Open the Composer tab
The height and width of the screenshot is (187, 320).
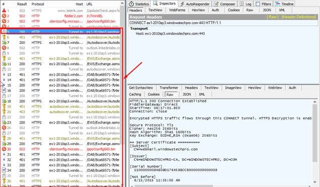pyautogui.click(x=224, y=4)
